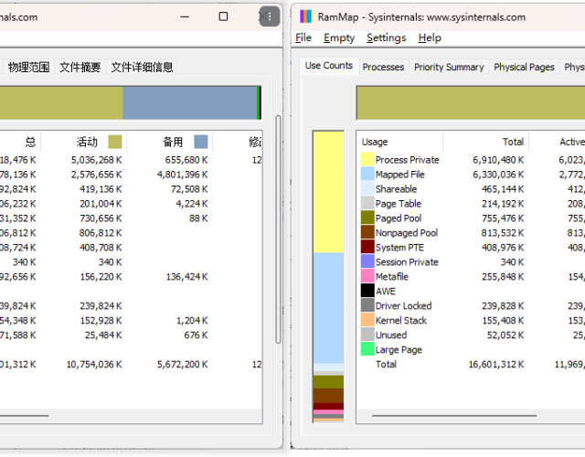The height and width of the screenshot is (457, 585).
Task: Click the 6,910,480 K total value
Action: point(498,160)
